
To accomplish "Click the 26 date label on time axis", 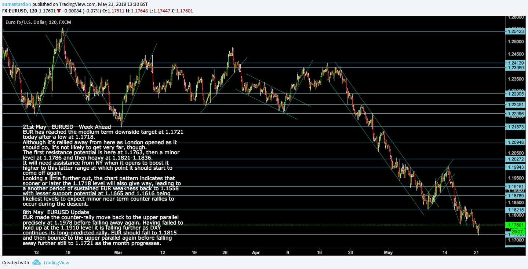I will pos(225,253).
